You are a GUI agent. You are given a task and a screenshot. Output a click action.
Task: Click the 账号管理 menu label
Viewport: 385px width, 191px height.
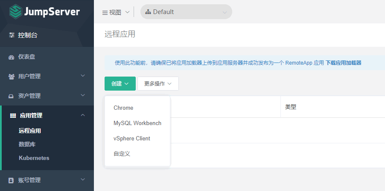[29, 180]
